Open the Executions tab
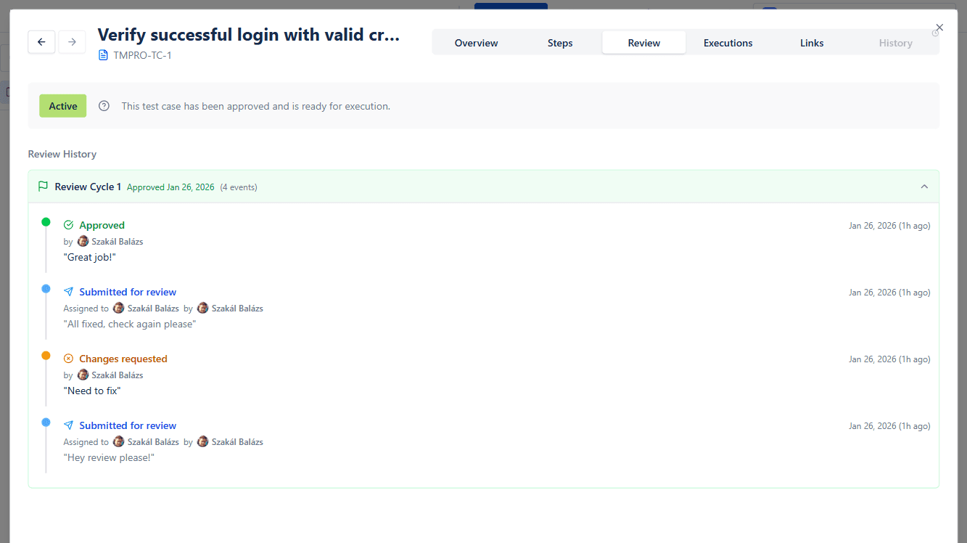This screenshot has height=543, width=967. [728, 43]
